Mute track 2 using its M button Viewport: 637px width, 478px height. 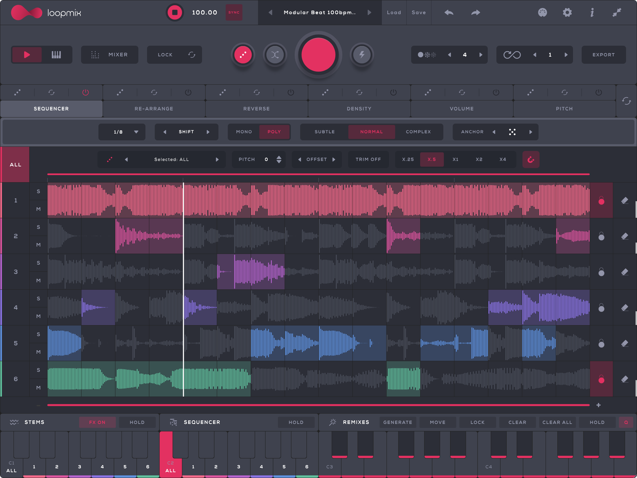(38, 245)
